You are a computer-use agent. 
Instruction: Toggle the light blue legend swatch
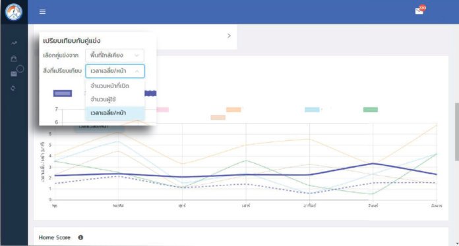[x=312, y=110]
